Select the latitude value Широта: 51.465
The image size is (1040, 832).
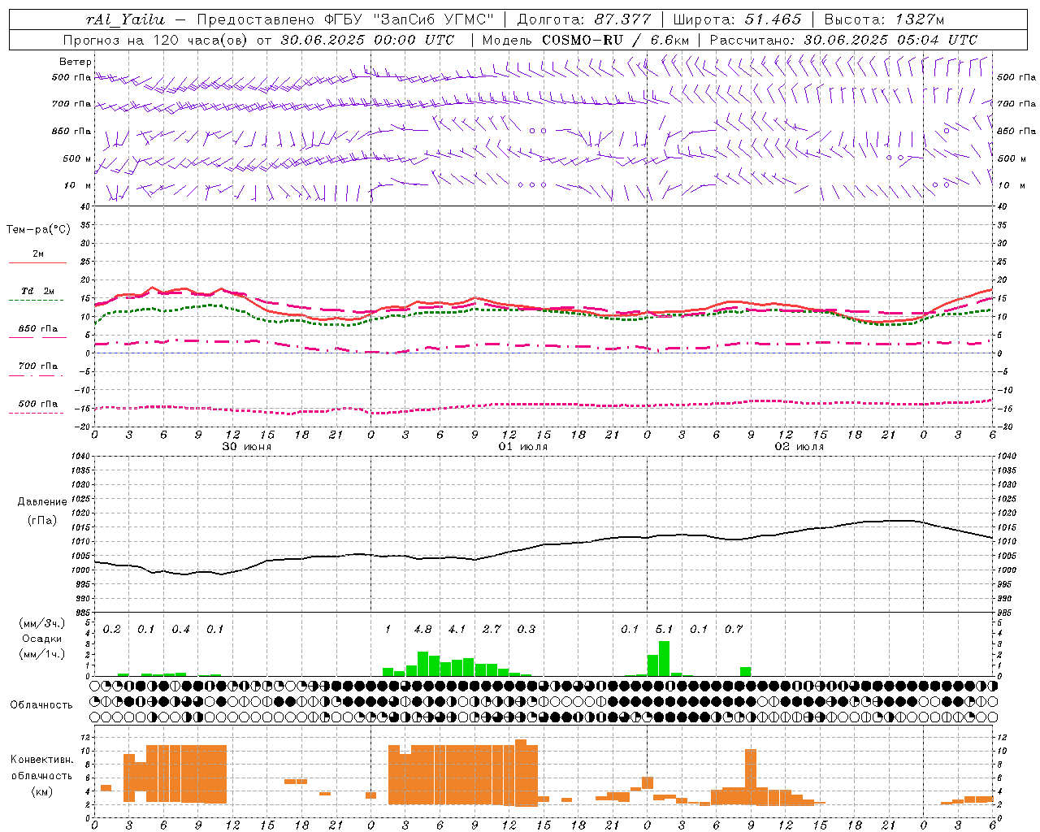point(738,19)
